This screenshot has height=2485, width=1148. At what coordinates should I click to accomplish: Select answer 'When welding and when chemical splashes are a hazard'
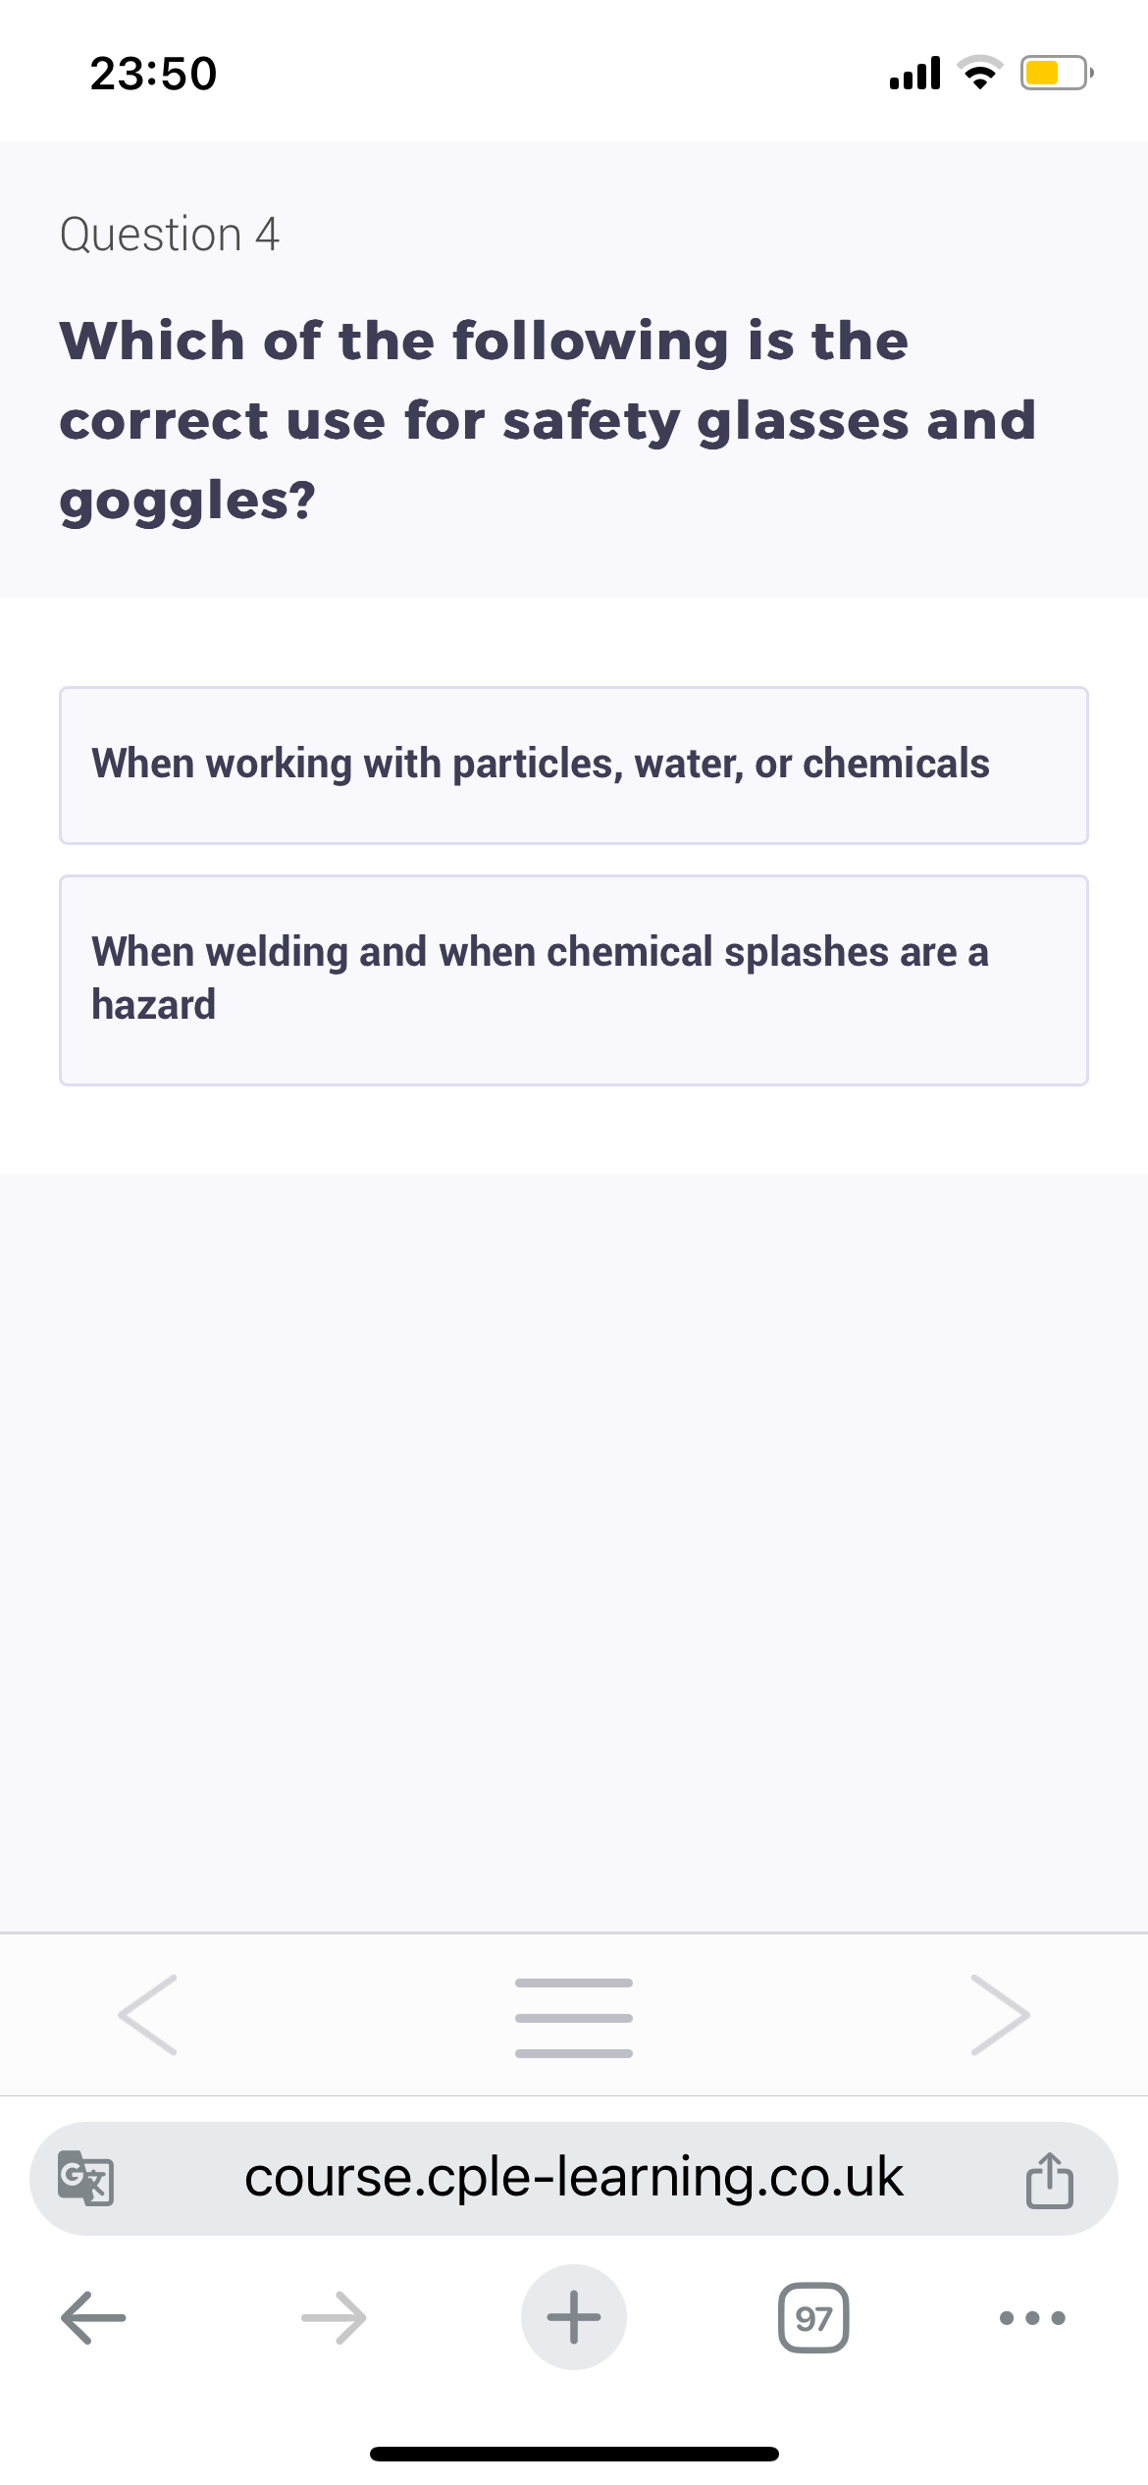point(574,978)
